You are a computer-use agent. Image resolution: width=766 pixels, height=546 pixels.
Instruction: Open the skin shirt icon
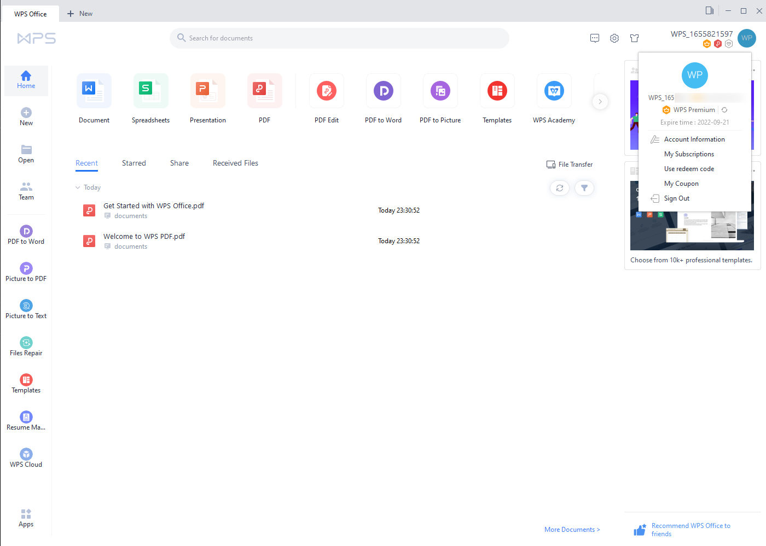(x=635, y=38)
